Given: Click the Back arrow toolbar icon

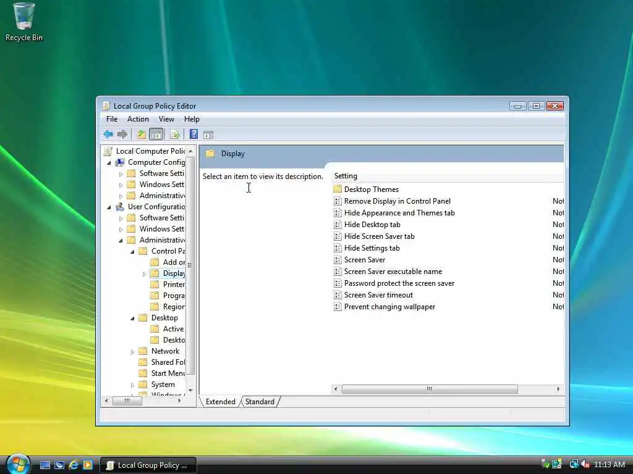Looking at the screenshot, I should click(x=108, y=134).
